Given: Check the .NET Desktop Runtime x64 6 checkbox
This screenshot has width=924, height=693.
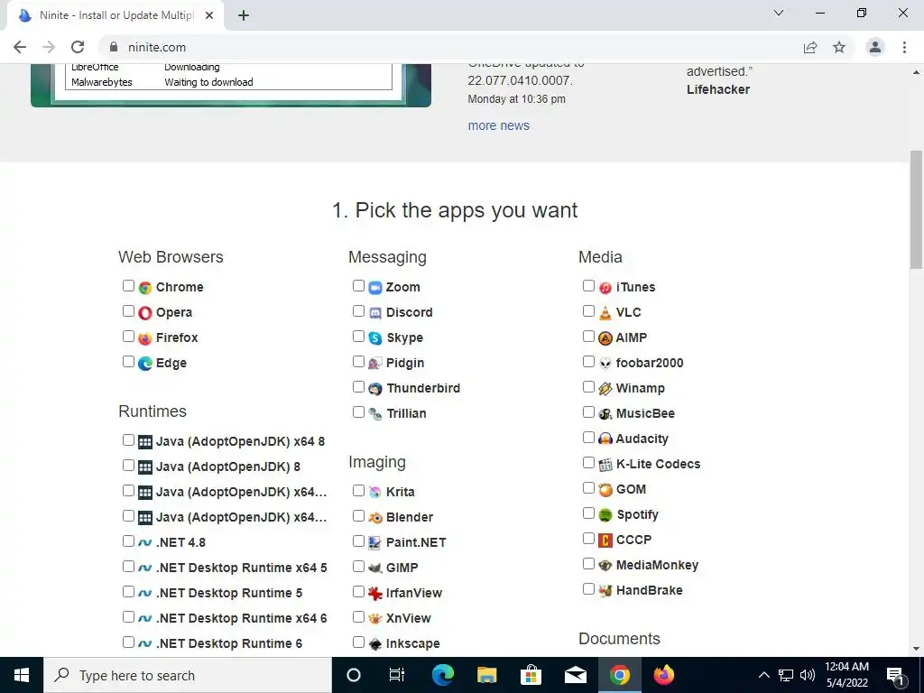Looking at the screenshot, I should coord(128,617).
